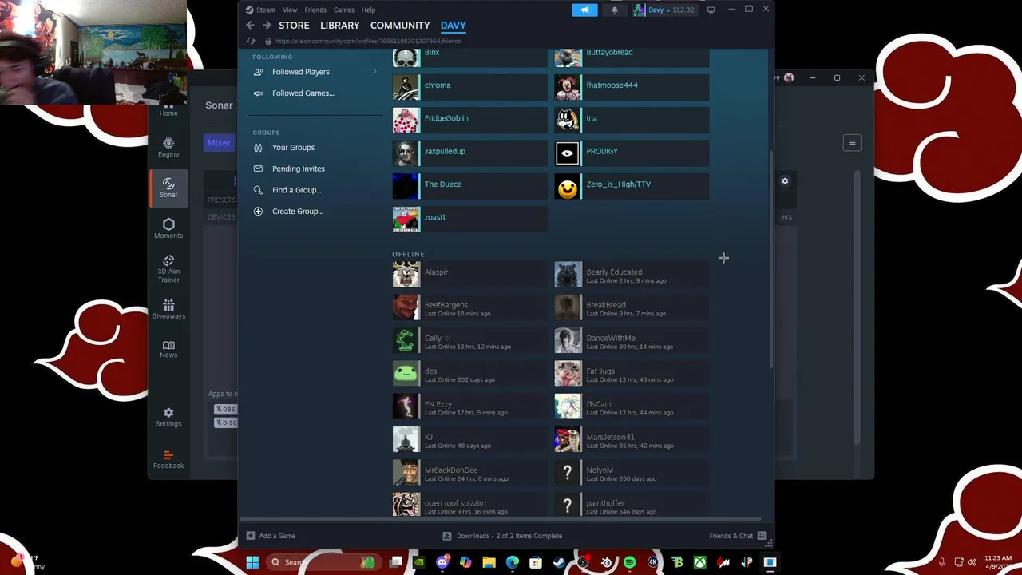Open fhatmoose444's profile
Viewport: 1022px width, 575px height.
[632, 87]
